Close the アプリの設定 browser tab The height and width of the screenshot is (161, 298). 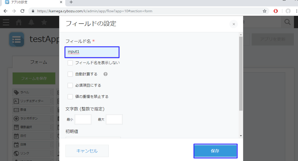(x=61, y=2)
